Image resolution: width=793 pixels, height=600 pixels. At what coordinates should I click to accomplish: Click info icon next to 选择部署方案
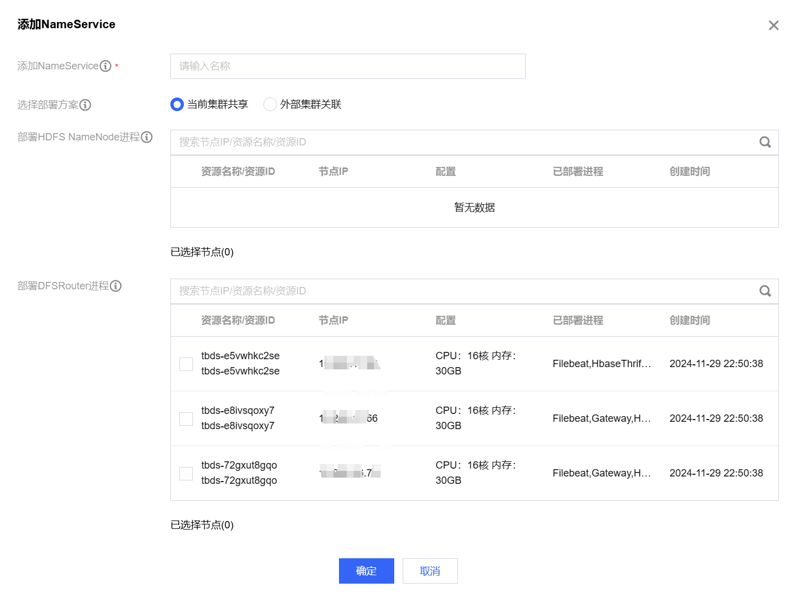pyautogui.click(x=85, y=105)
